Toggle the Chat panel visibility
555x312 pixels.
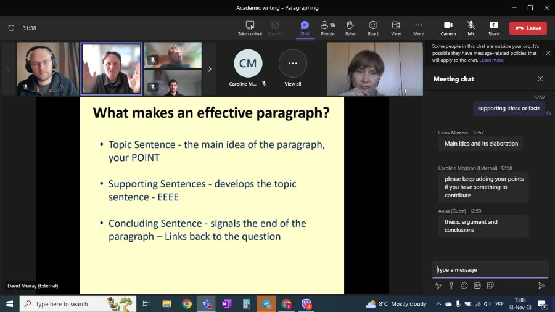(x=305, y=28)
